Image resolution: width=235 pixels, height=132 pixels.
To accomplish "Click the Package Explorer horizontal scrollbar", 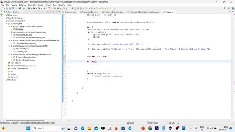I will click(25, 120).
